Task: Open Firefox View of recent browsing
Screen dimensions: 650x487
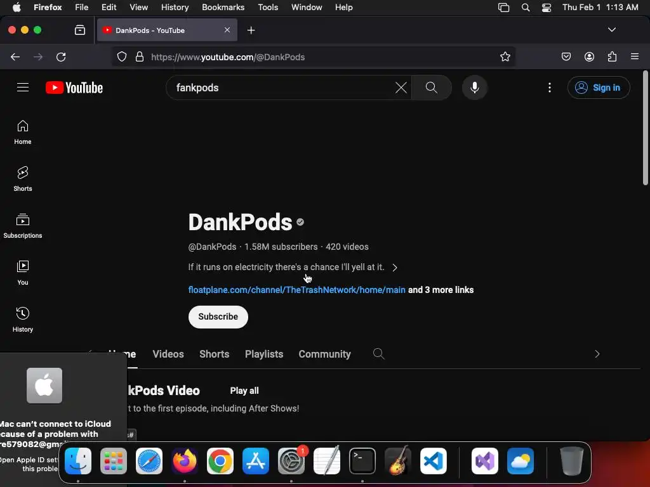Action: click(79, 30)
